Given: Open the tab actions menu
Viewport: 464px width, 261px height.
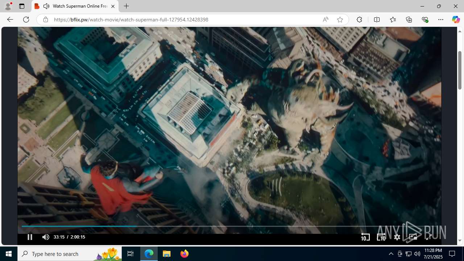Looking at the screenshot, I should coord(22,6).
